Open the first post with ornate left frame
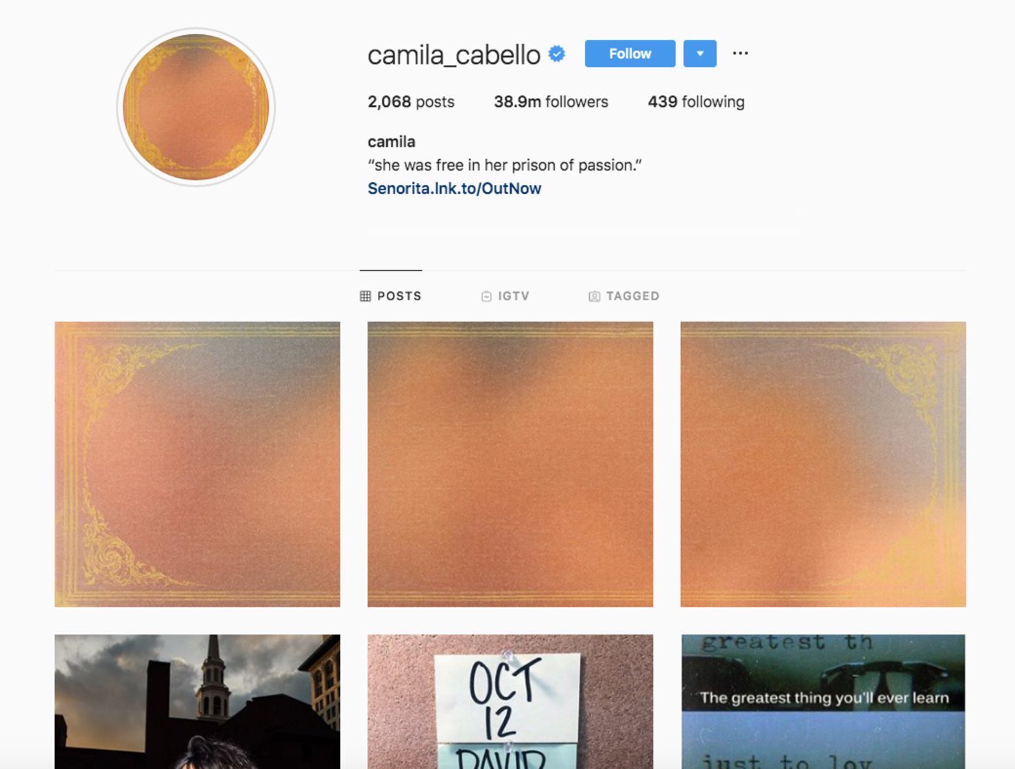This screenshot has height=769, width=1015. 198,464
